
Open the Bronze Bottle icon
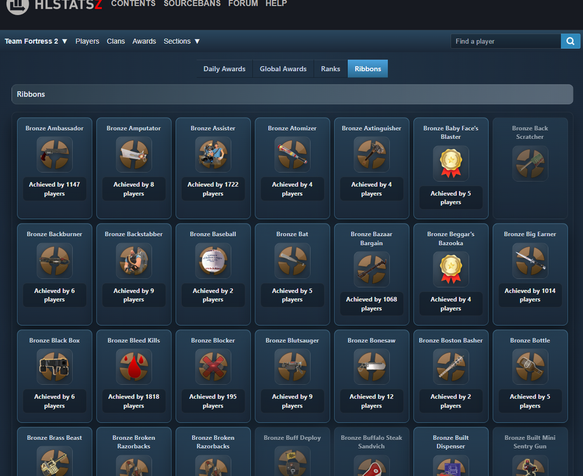pyautogui.click(x=530, y=367)
